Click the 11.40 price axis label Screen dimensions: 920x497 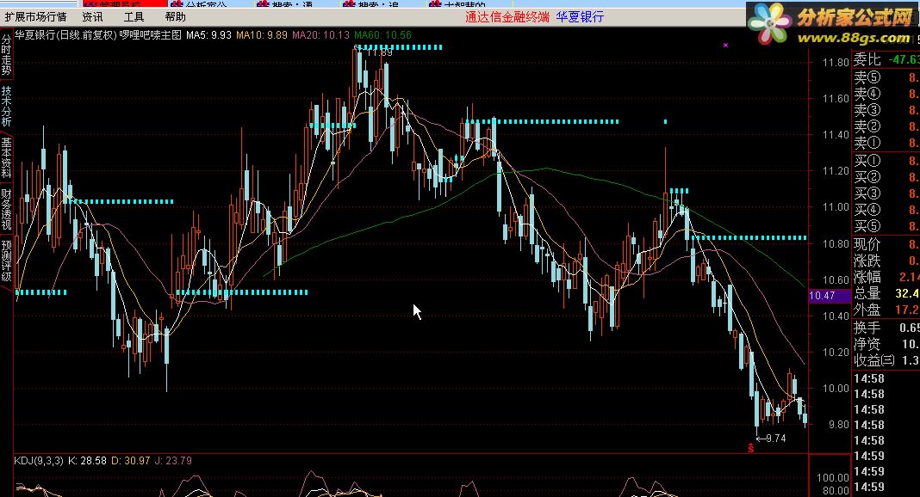click(836, 135)
